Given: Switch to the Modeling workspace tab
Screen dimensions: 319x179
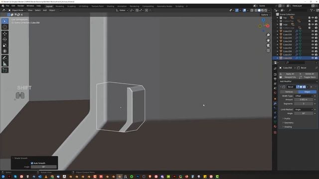Looking at the screenshot, I should pos(60,6).
